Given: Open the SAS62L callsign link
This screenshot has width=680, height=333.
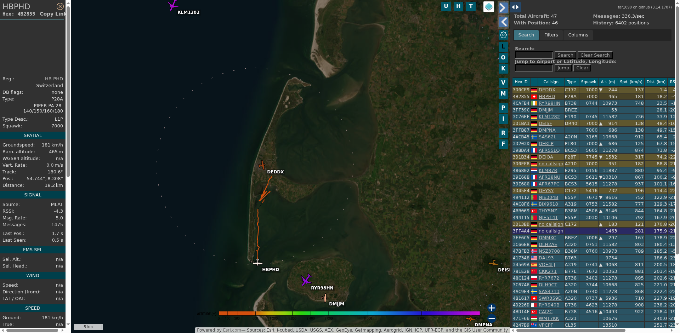Looking at the screenshot, I should click(x=547, y=137).
